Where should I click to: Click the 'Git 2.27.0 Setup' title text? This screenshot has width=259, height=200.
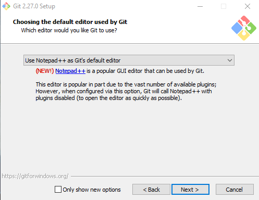(x=34, y=6)
